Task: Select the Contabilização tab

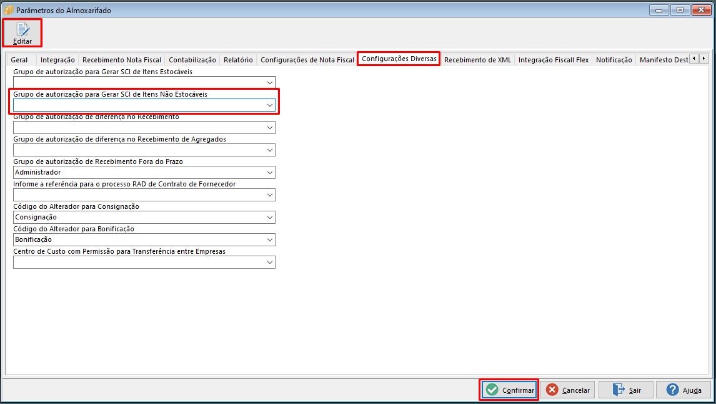Action: [192, 60]
